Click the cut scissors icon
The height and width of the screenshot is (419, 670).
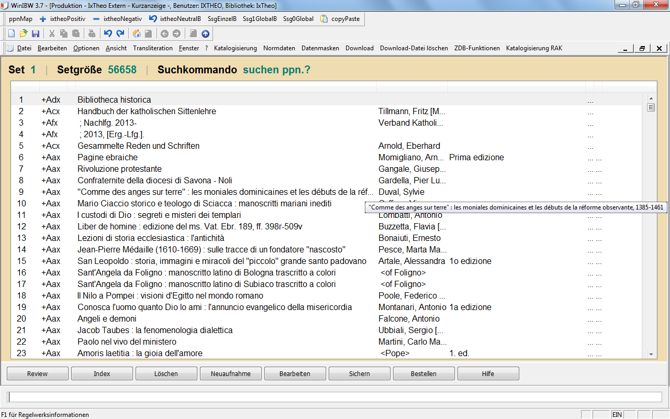click(x=52, y=34)
